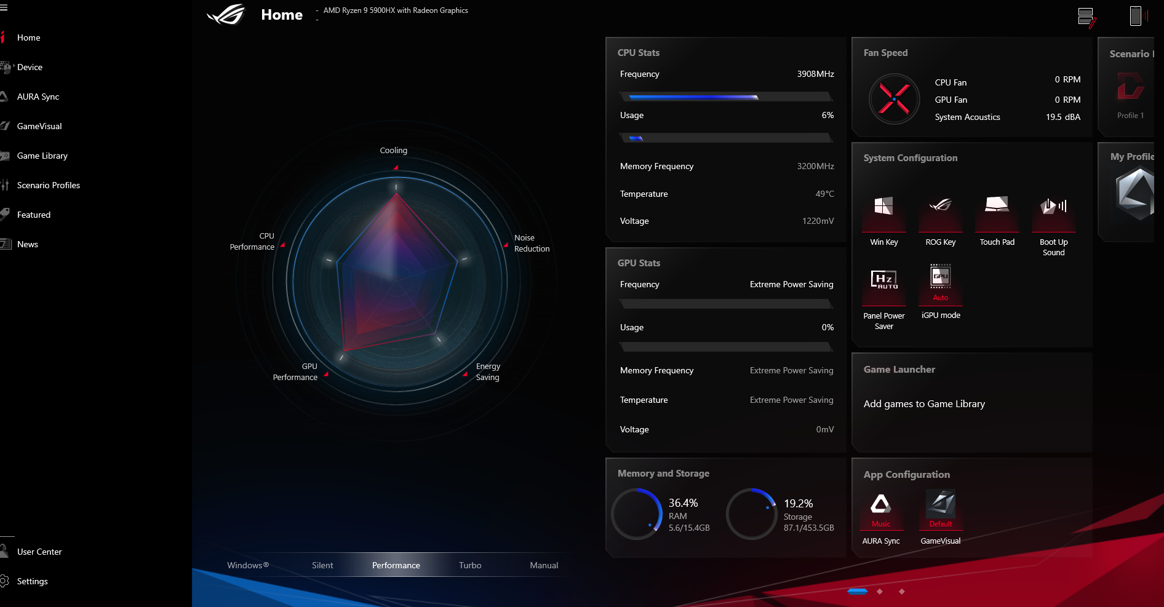Open AURA Sync in the sidebar
Screen dimensions: 1164x607
tap(38, 97)
